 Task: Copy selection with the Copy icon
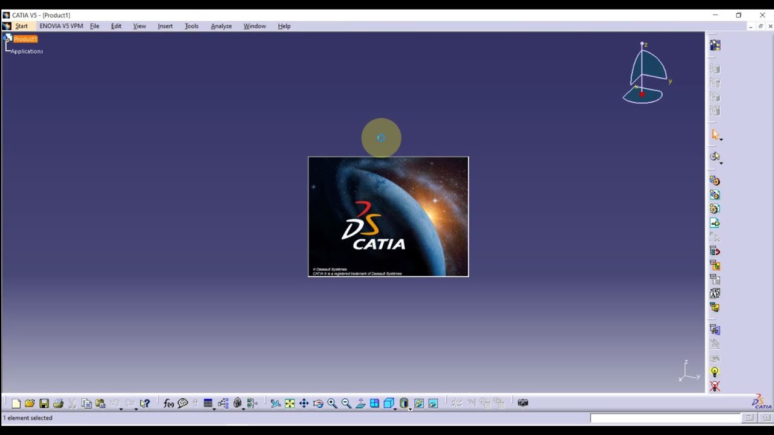tap(86, 404)
